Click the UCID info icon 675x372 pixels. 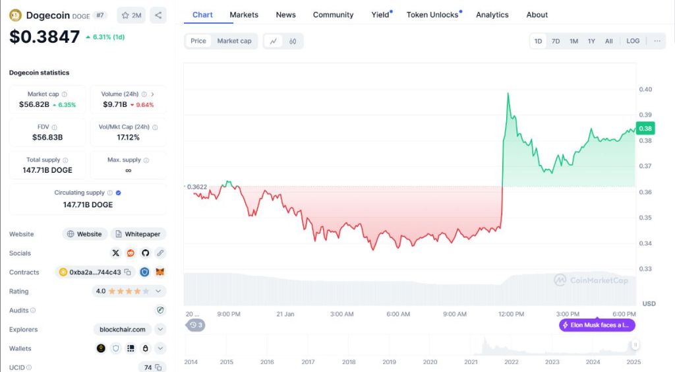point(29,367)
